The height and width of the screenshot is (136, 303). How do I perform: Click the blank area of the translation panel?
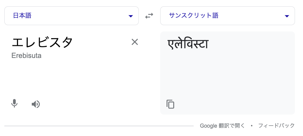[227, 77]
